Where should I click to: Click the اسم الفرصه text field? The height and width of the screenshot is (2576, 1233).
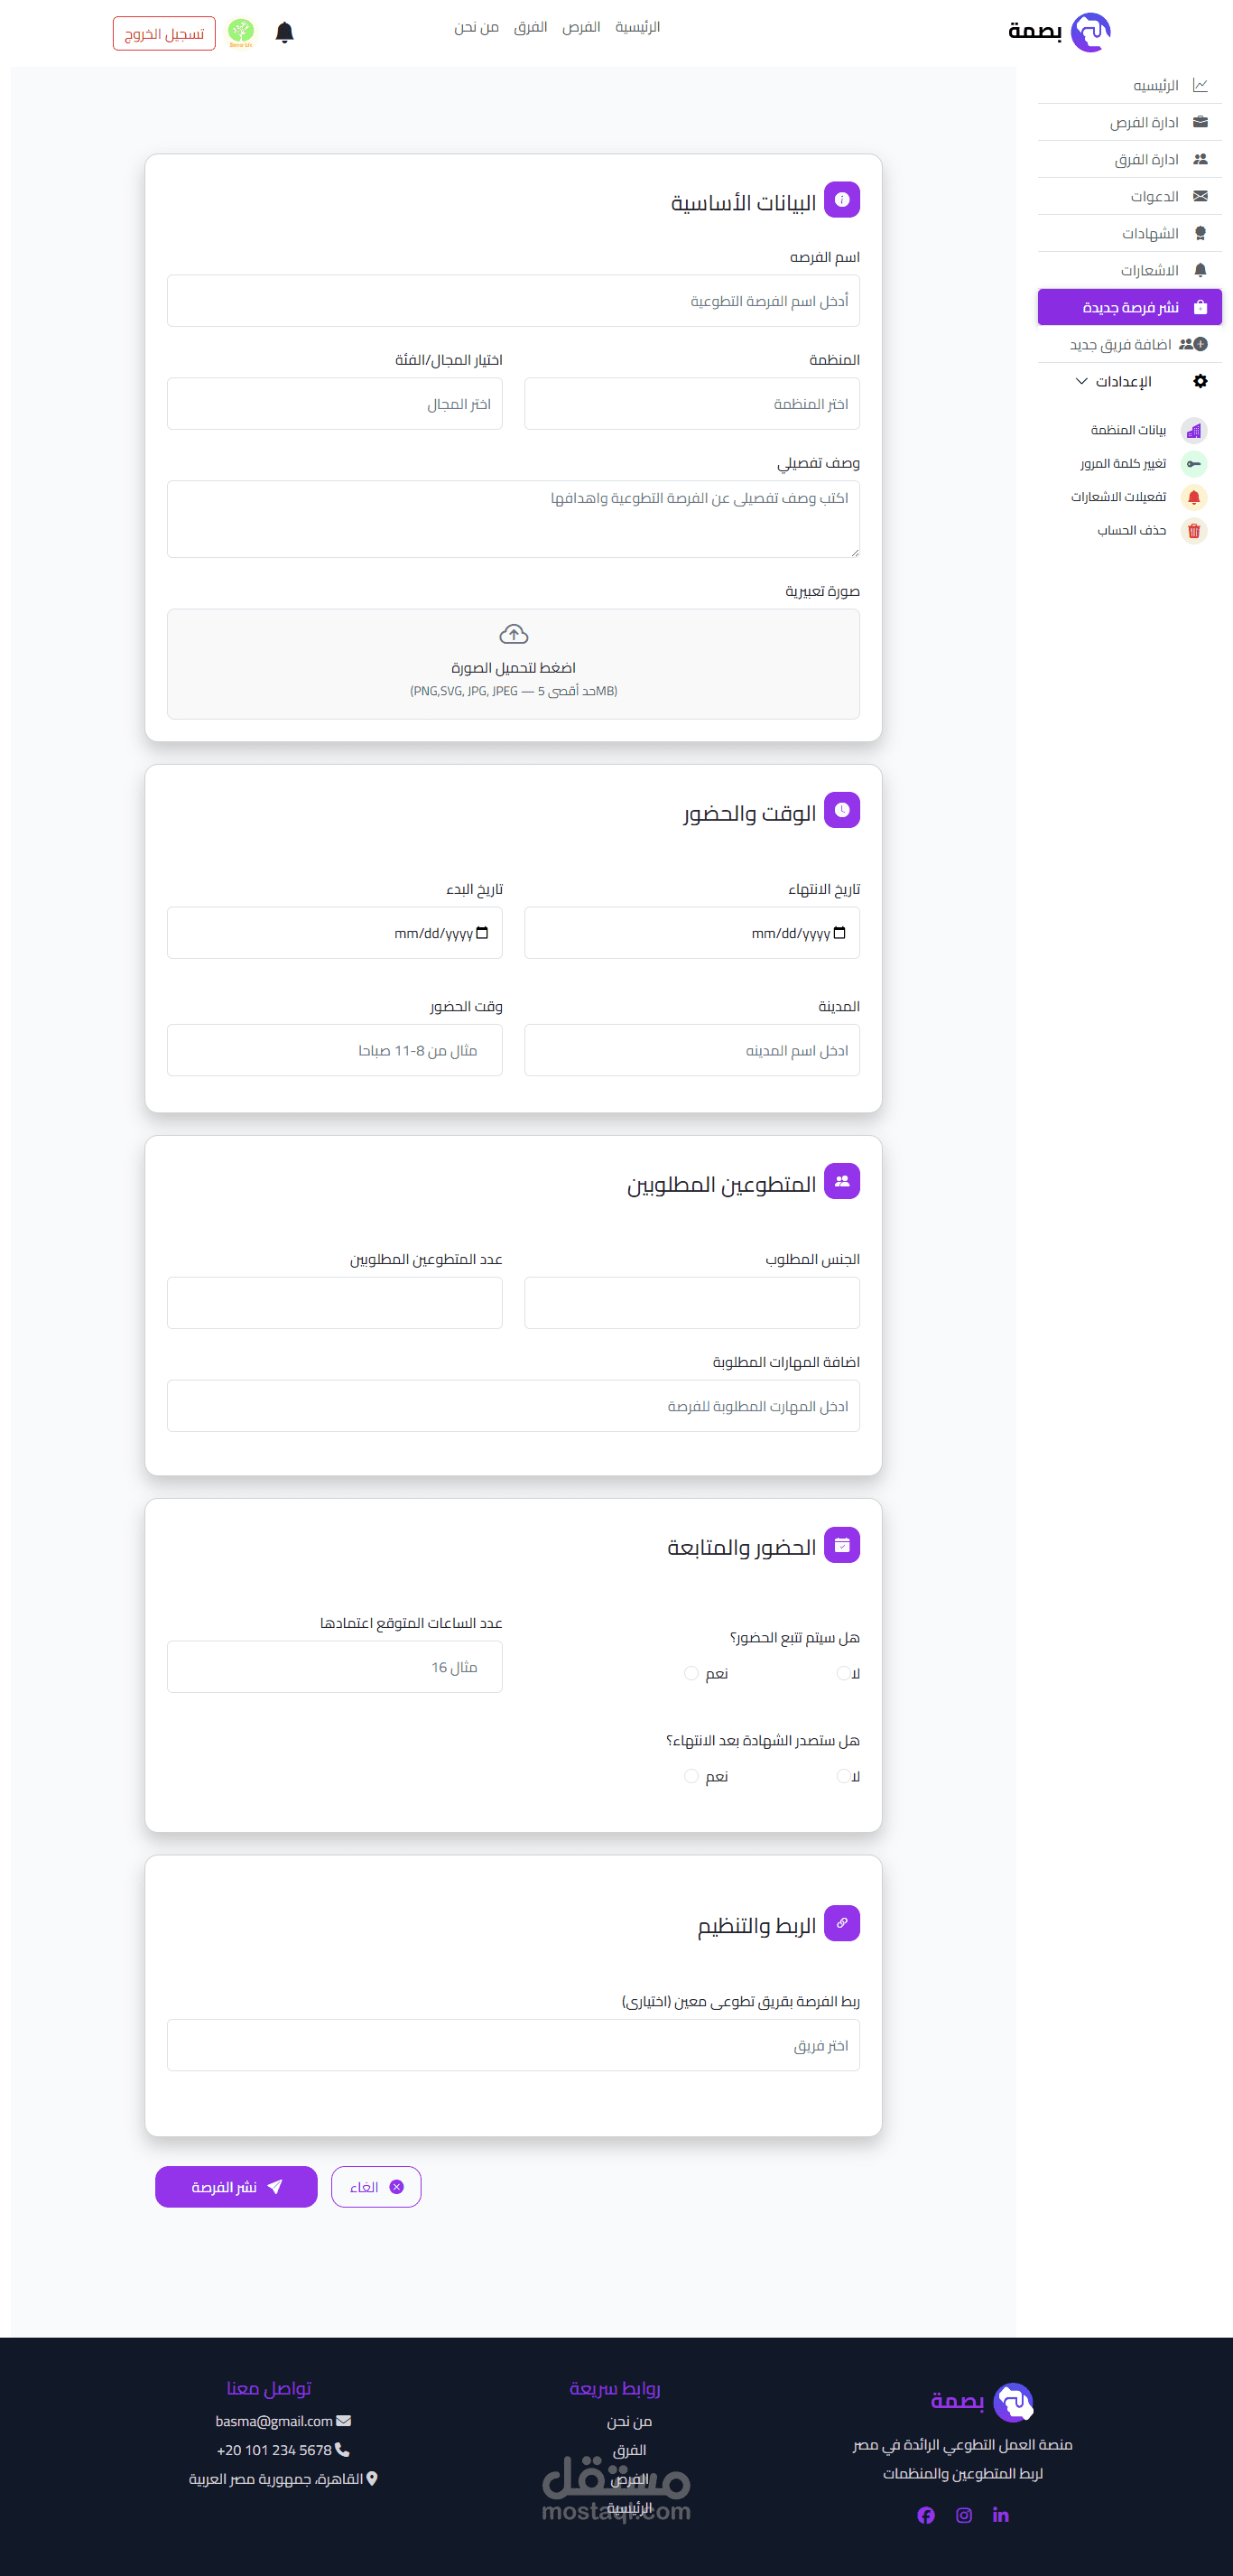click(x=513, y=301)
